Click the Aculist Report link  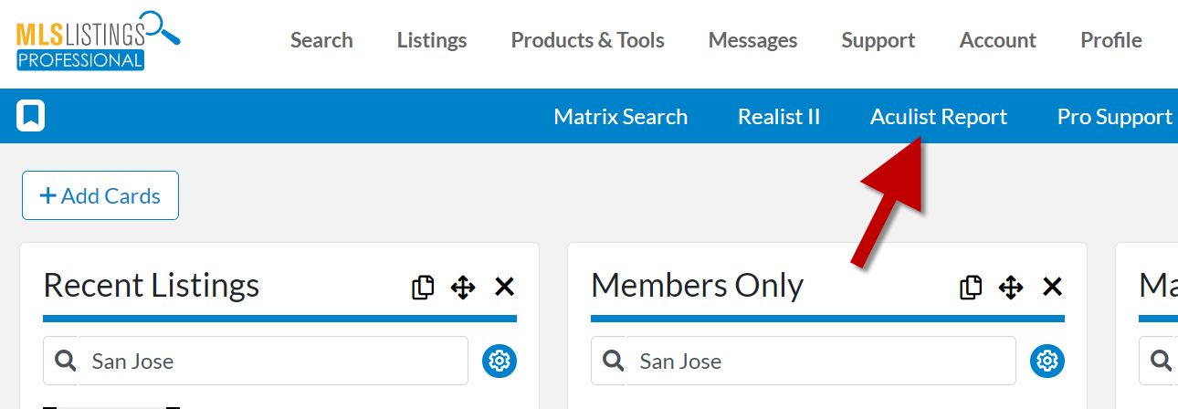[939, 117]
